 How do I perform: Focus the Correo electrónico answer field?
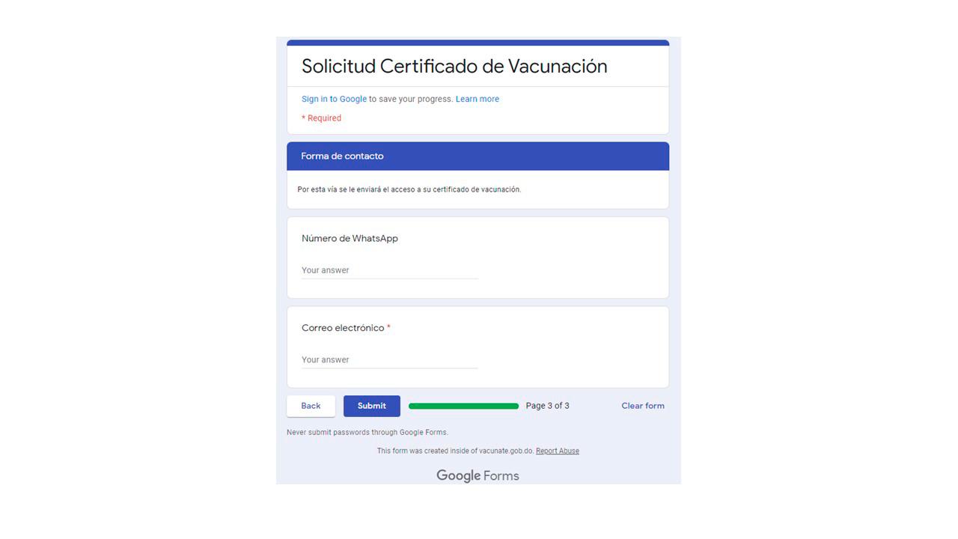(389, 360)
